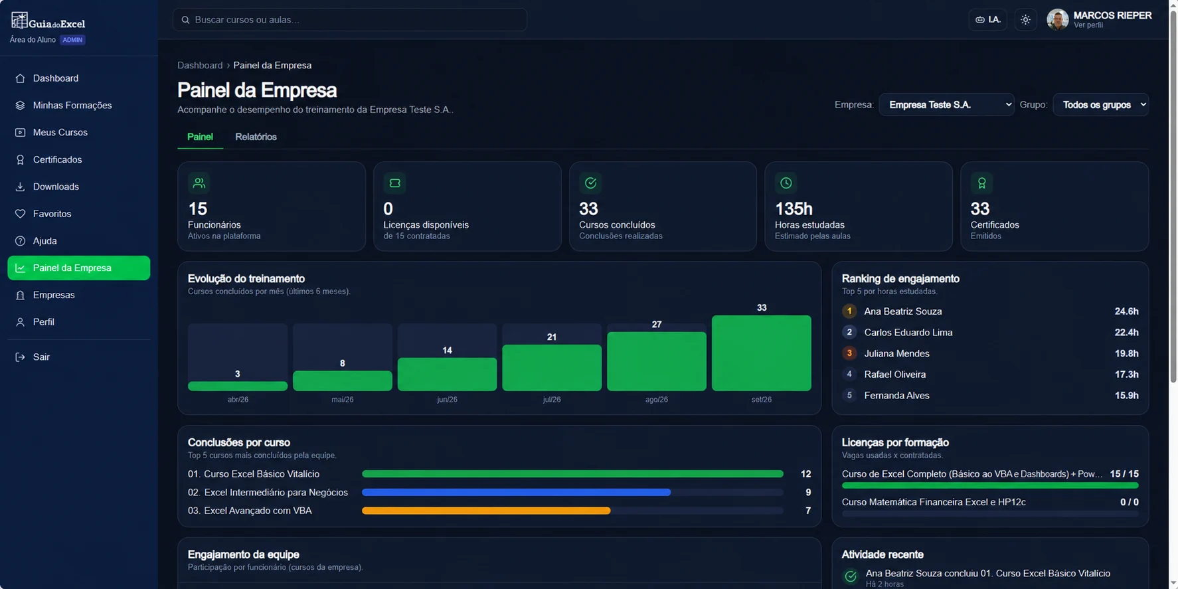Click the Excel Avançado com VBA orange bar
Viewport: 1178px width, 589px height.
coord(486,511)
